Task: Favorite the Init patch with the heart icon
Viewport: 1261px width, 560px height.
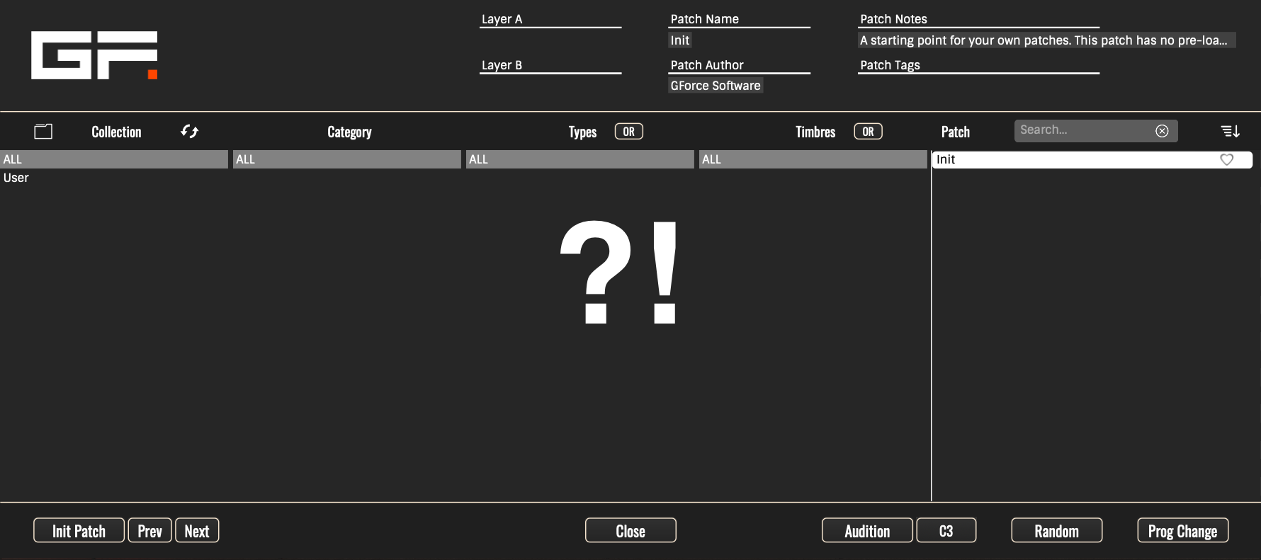Action: [x=1226, y=160]
